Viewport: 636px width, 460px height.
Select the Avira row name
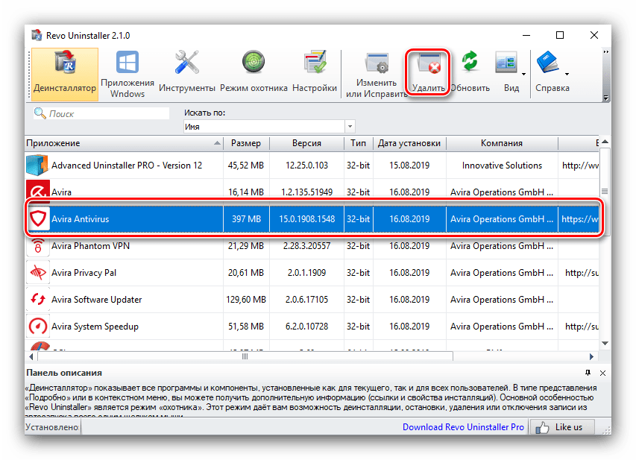[x=61, y=192]
